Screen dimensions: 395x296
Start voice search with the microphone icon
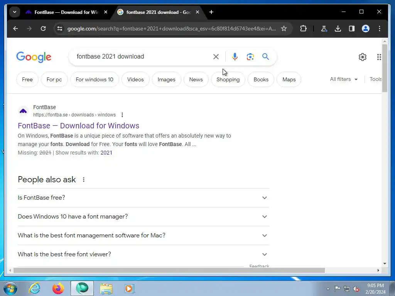click(x=235, y=57)
